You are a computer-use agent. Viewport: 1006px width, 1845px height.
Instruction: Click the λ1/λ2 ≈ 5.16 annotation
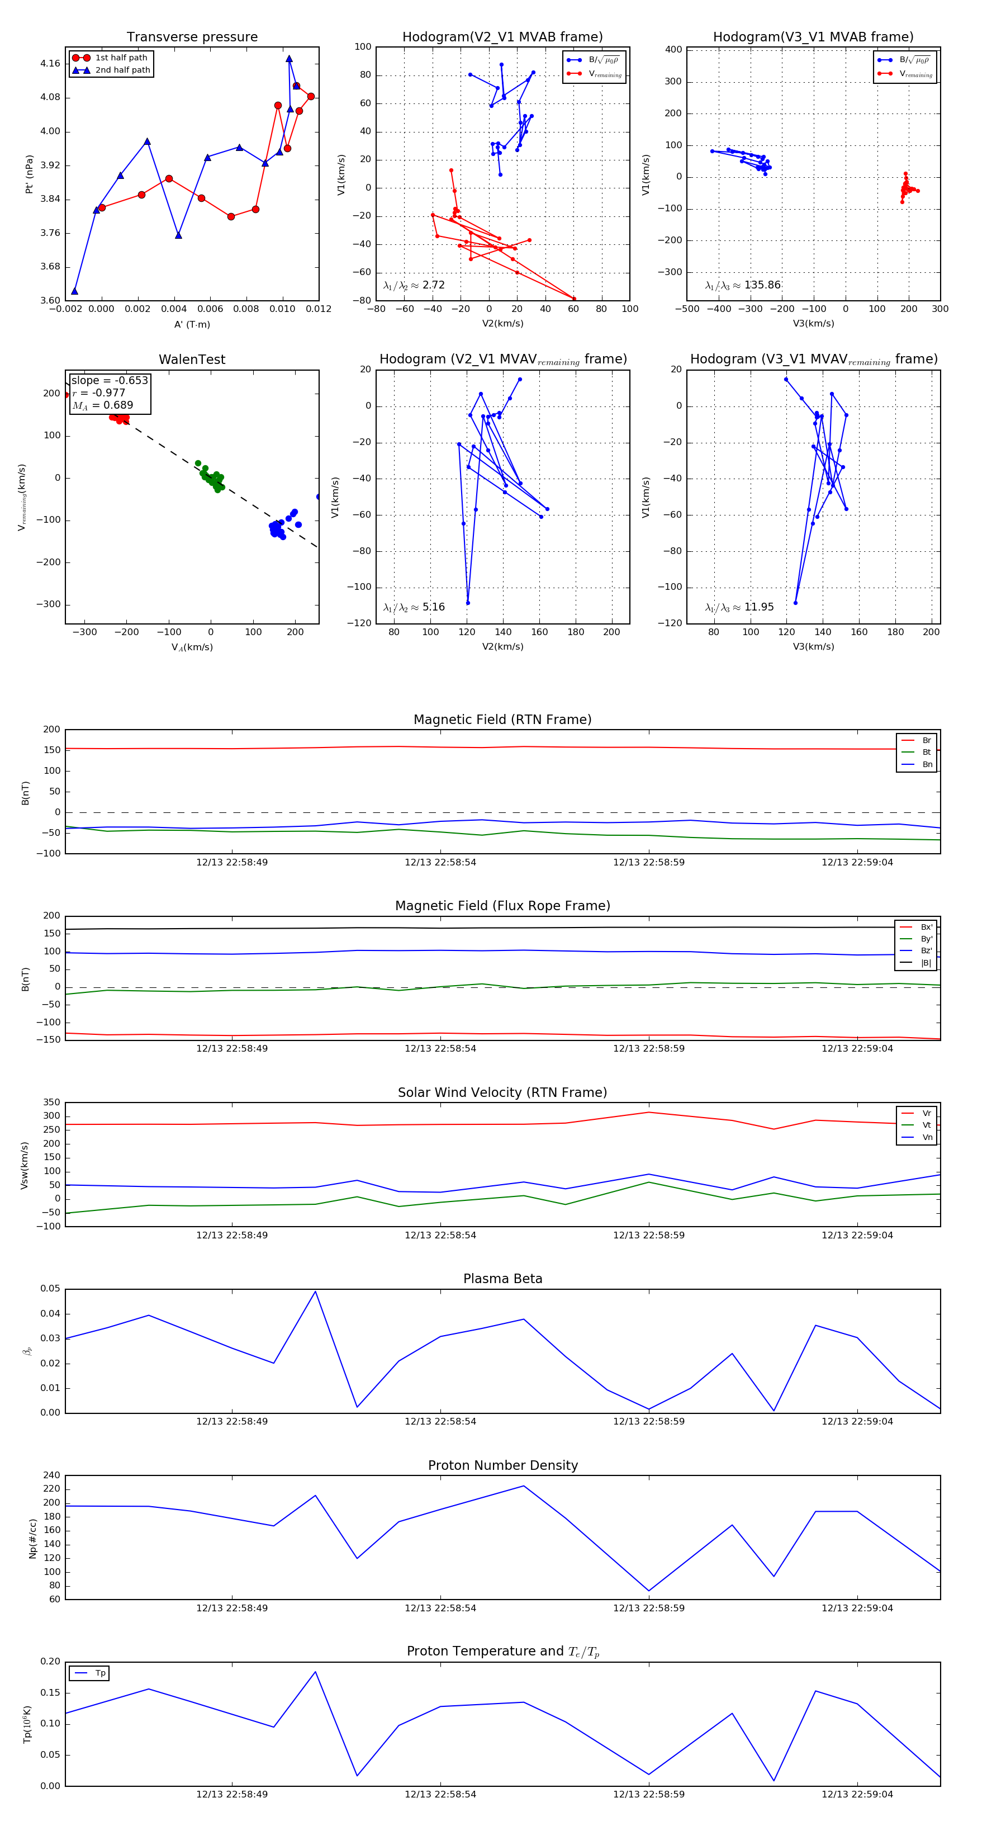pyautogui.click(x=414, y=607)
